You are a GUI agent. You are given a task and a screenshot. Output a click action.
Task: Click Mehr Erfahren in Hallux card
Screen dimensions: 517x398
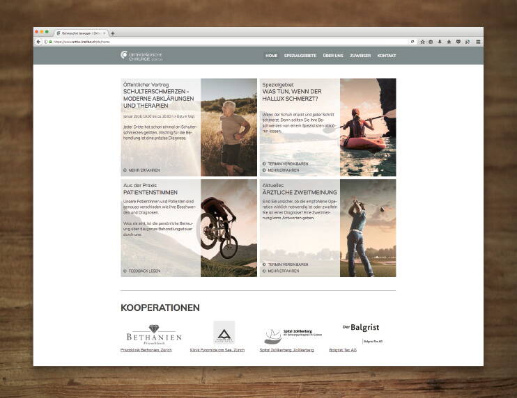283,170
